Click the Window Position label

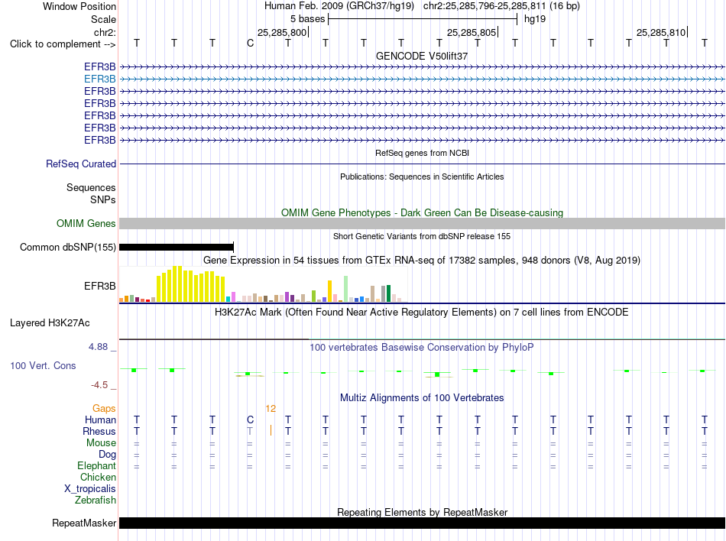point(79,6)
